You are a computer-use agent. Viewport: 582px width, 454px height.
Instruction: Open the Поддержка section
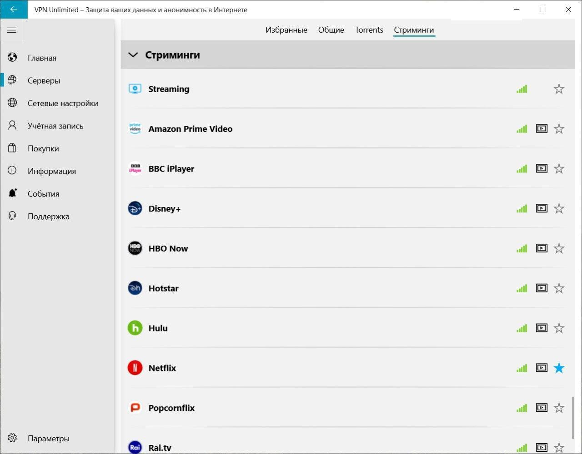(48, 216)
